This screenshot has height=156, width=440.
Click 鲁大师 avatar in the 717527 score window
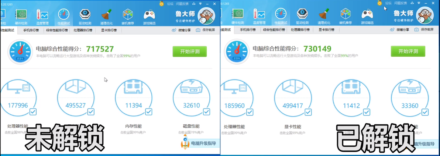point(207,16)
